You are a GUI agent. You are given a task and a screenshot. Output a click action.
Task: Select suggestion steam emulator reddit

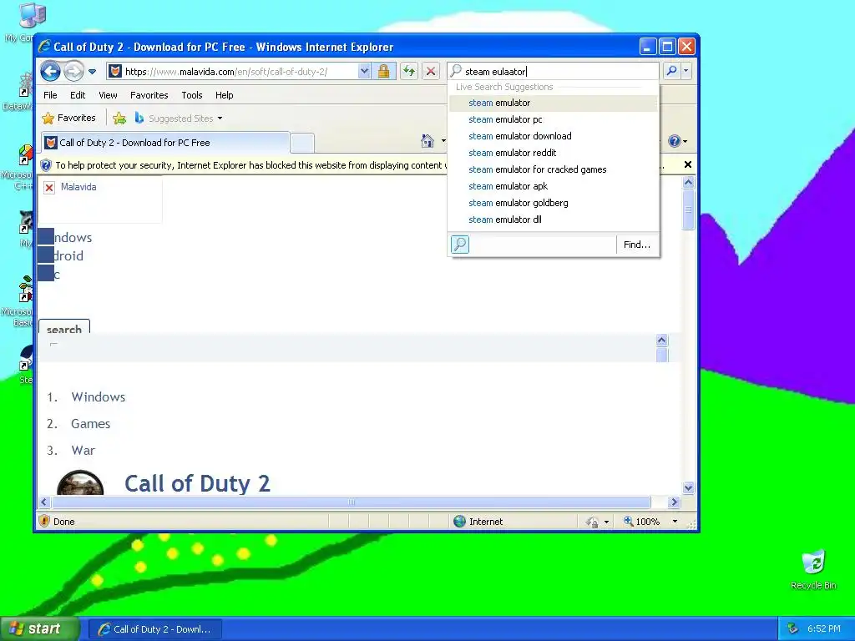point(553,154)
